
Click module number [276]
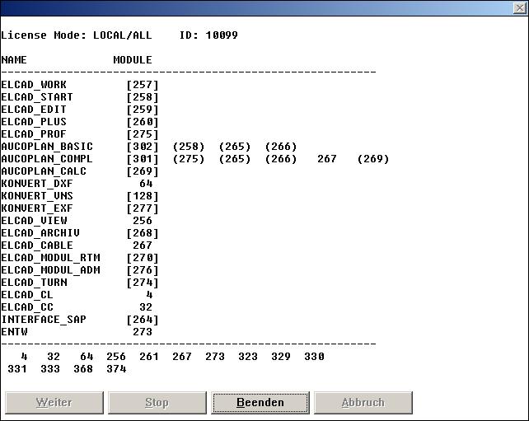(143, 270)
